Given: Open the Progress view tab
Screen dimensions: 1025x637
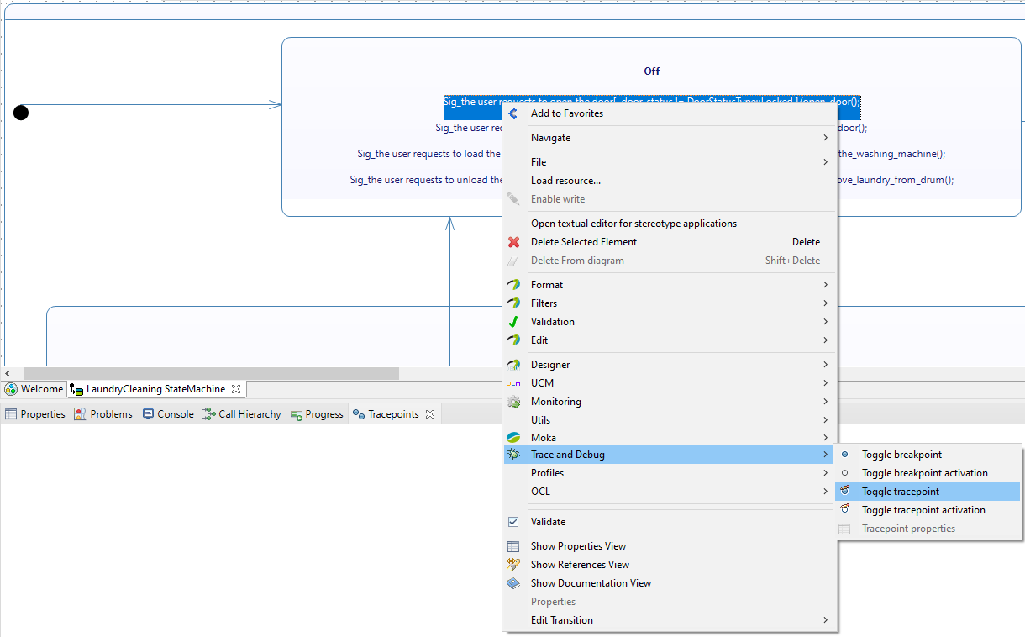Looking at the screenshot, I should click(317, 414).
